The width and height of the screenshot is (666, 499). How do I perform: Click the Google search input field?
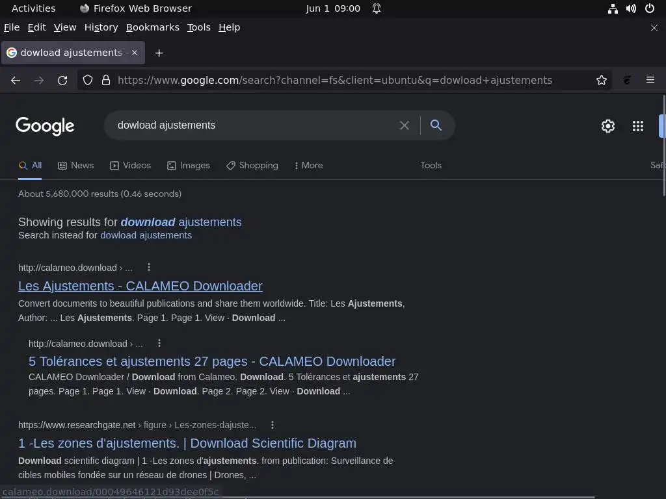[x=255, y=125]
